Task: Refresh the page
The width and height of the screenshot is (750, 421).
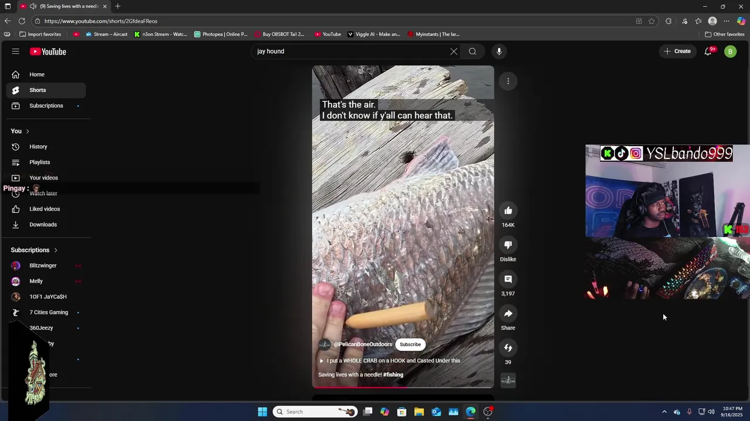Action: 22,21
